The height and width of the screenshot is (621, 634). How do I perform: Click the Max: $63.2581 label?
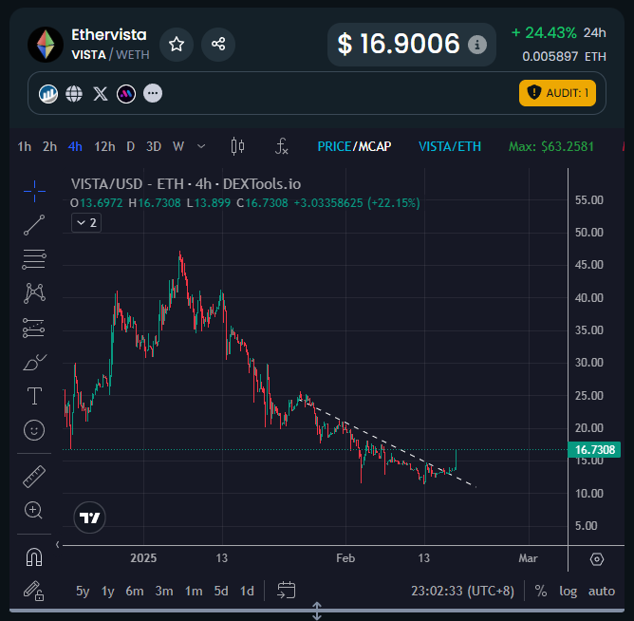coord(551,146)
